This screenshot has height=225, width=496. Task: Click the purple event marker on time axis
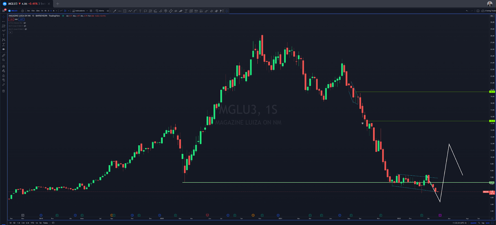click(440, 215)
